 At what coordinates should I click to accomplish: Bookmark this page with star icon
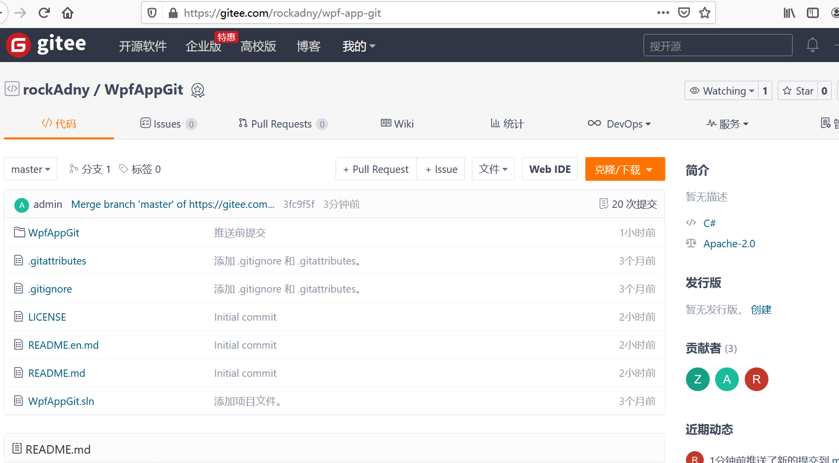[705, 13]
